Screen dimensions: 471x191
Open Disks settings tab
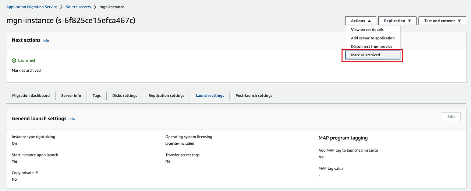point(125,96)
